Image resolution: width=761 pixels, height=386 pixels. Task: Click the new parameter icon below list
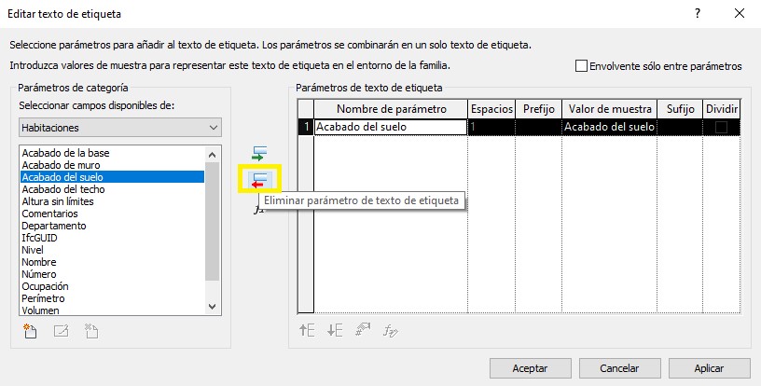click(x=30, y=330)
